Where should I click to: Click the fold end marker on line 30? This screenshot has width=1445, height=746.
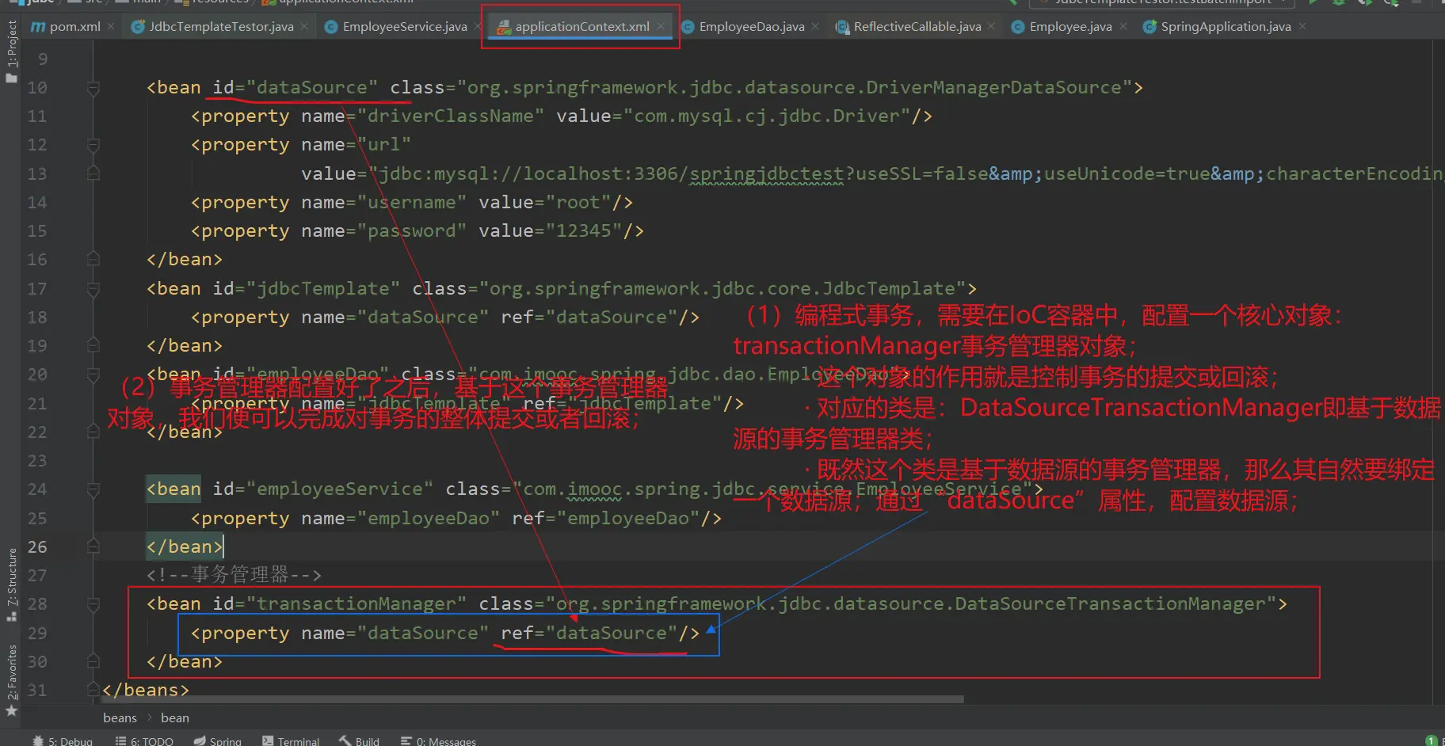point(93,662)
